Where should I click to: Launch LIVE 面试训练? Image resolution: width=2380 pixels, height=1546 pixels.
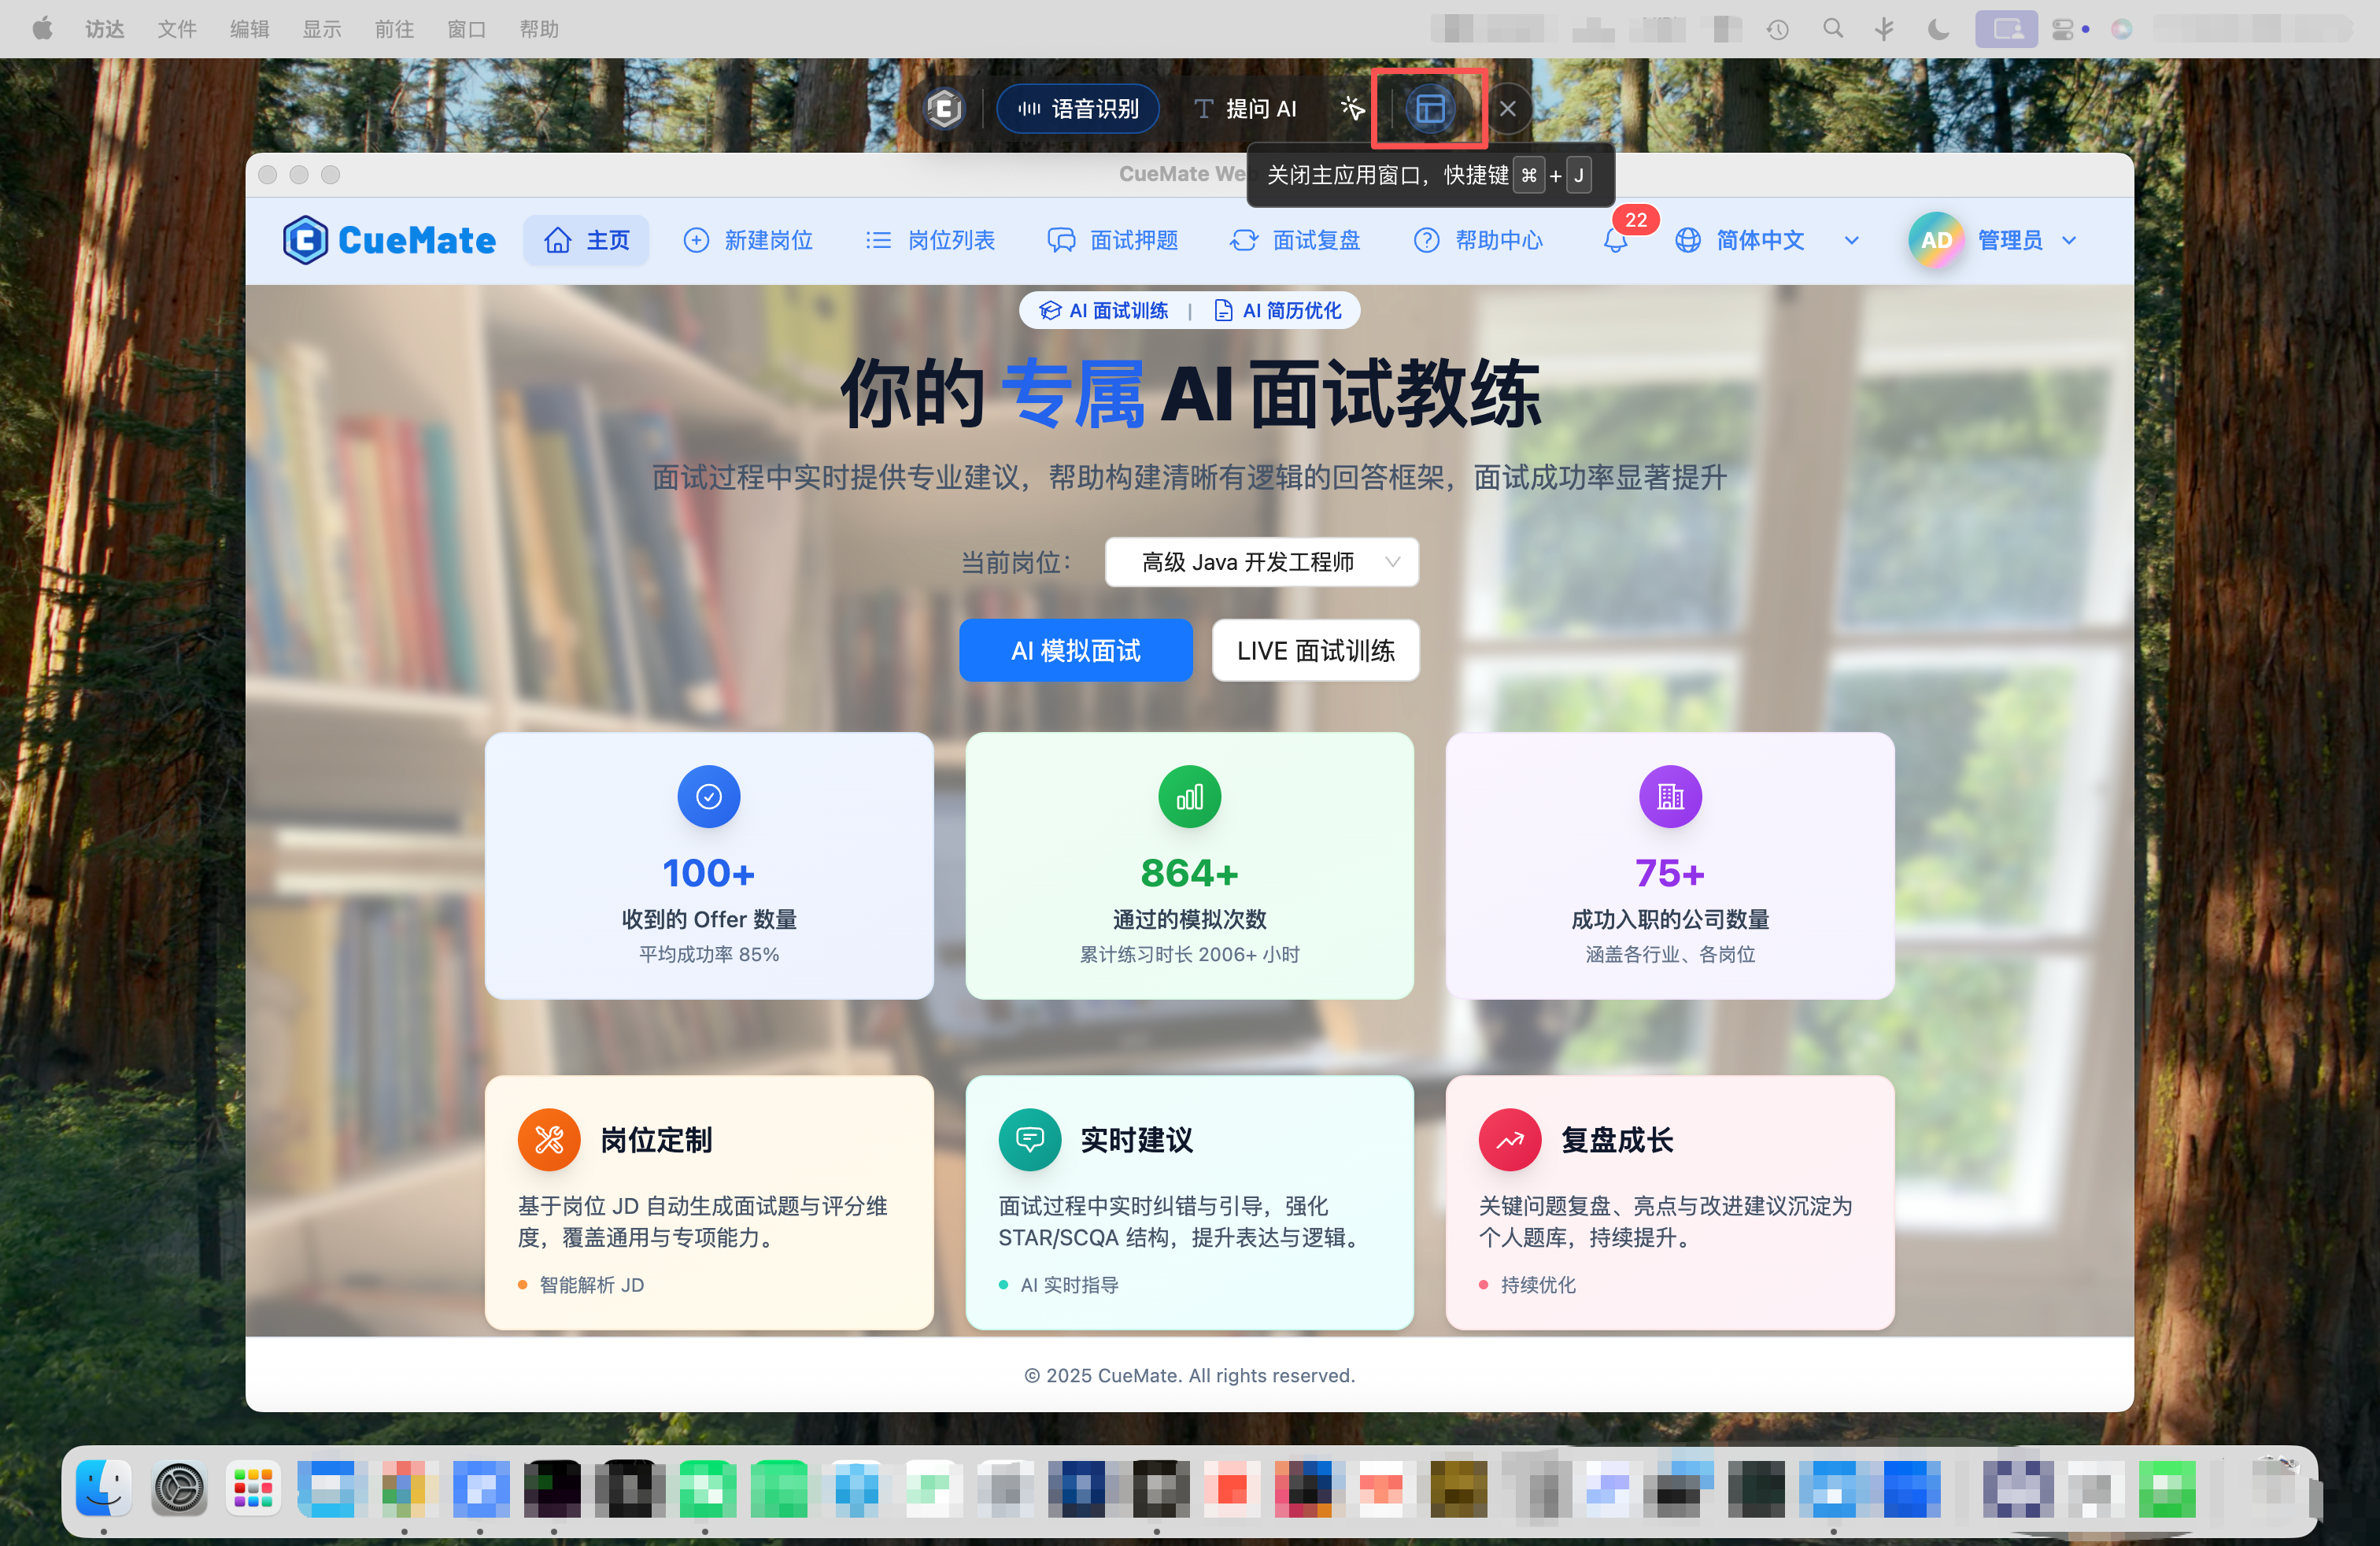coord(1315,650)
